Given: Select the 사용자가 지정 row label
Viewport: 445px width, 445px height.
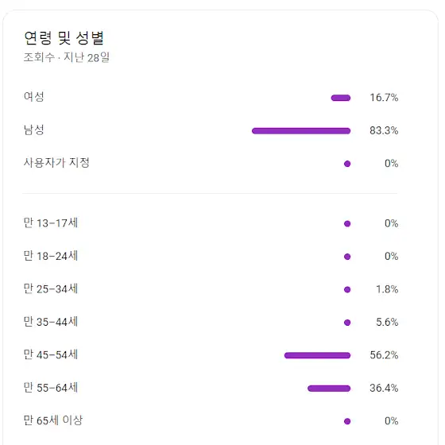Looking at the screenshot, I should point(56,163).
